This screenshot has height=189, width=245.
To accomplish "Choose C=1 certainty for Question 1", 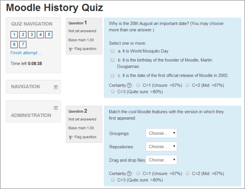I will (139, 85).
